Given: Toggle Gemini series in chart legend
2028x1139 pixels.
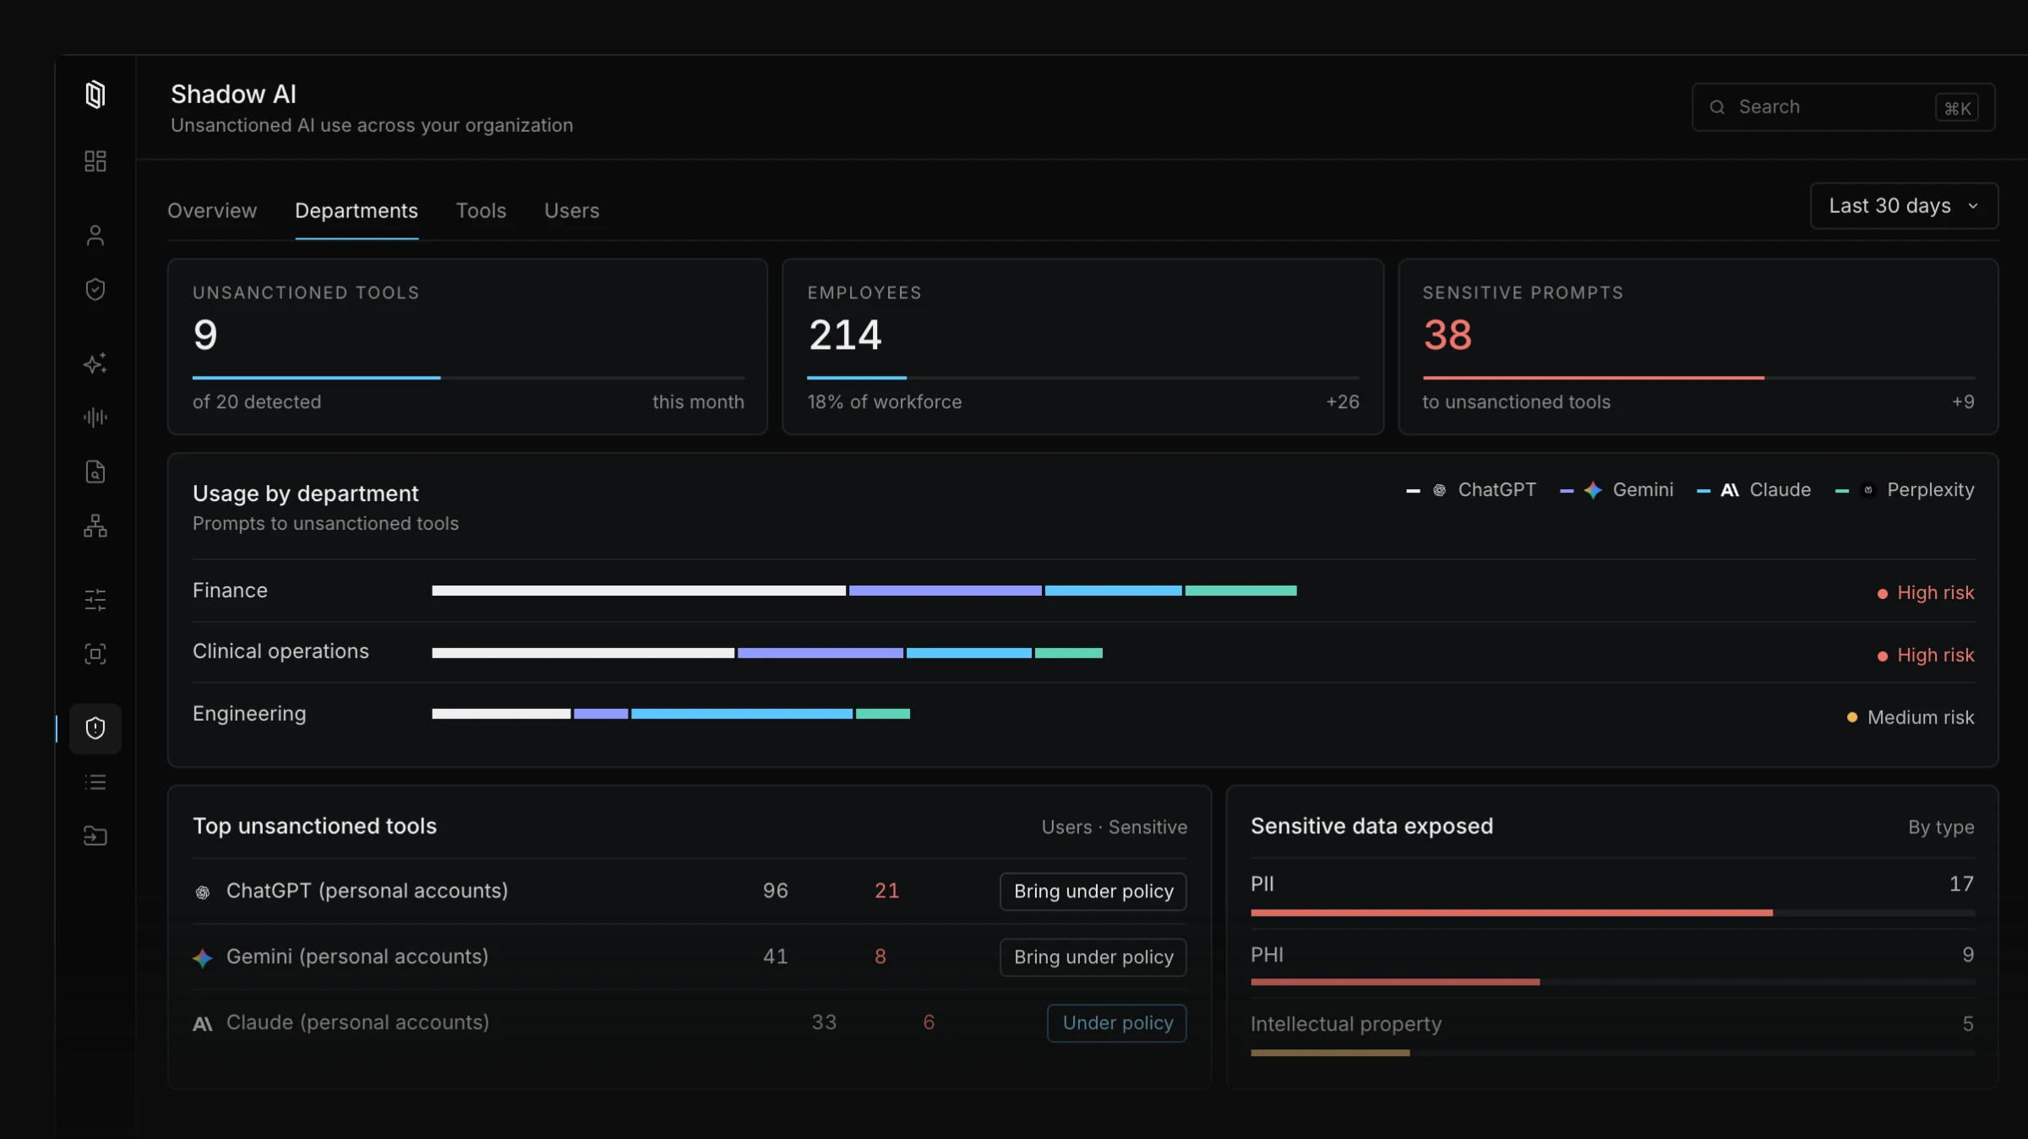Looking at the screenshot, I should [1616, 489].
